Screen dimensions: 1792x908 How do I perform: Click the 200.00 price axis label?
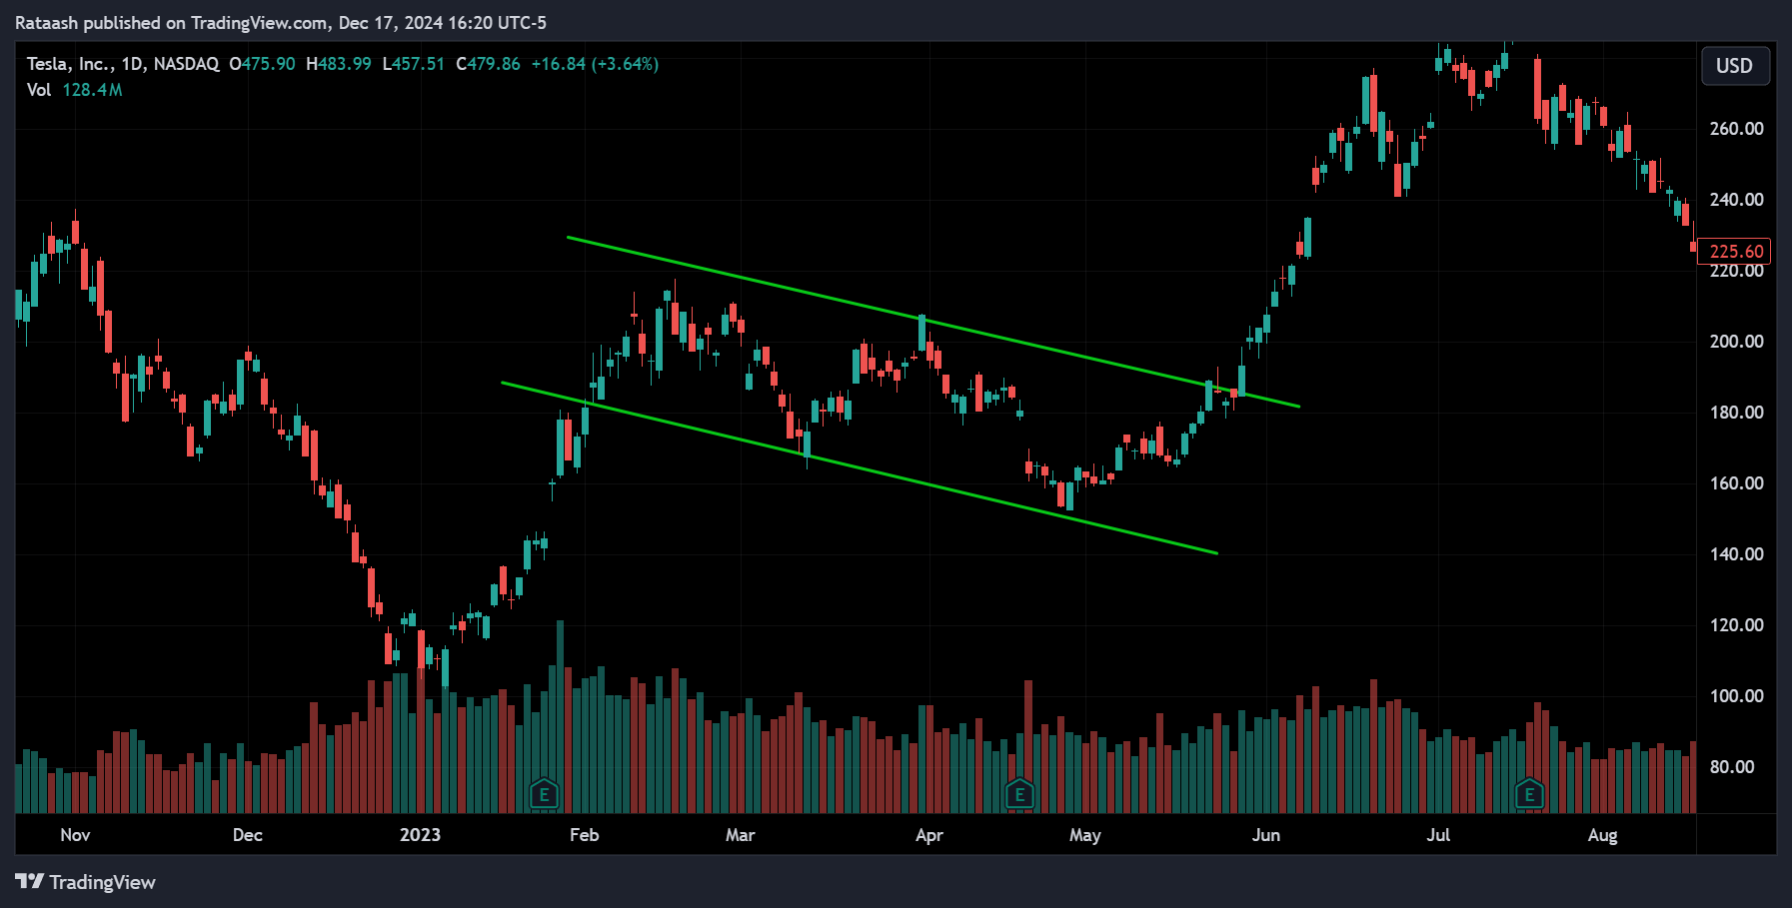point(1736,342)
